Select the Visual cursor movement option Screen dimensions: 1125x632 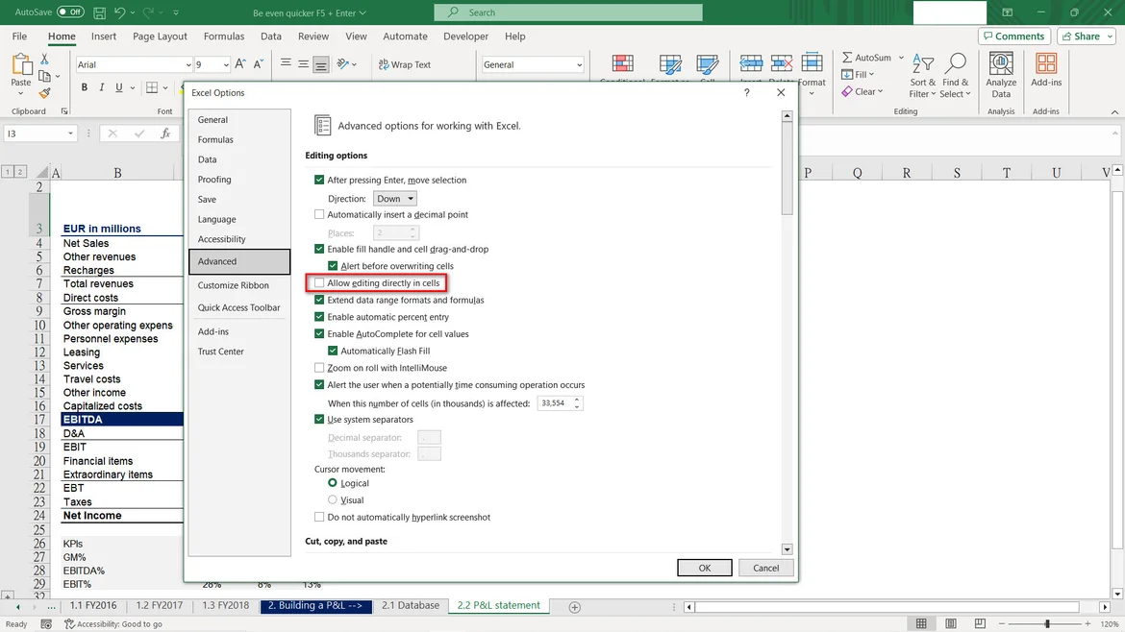pos(333,500)
